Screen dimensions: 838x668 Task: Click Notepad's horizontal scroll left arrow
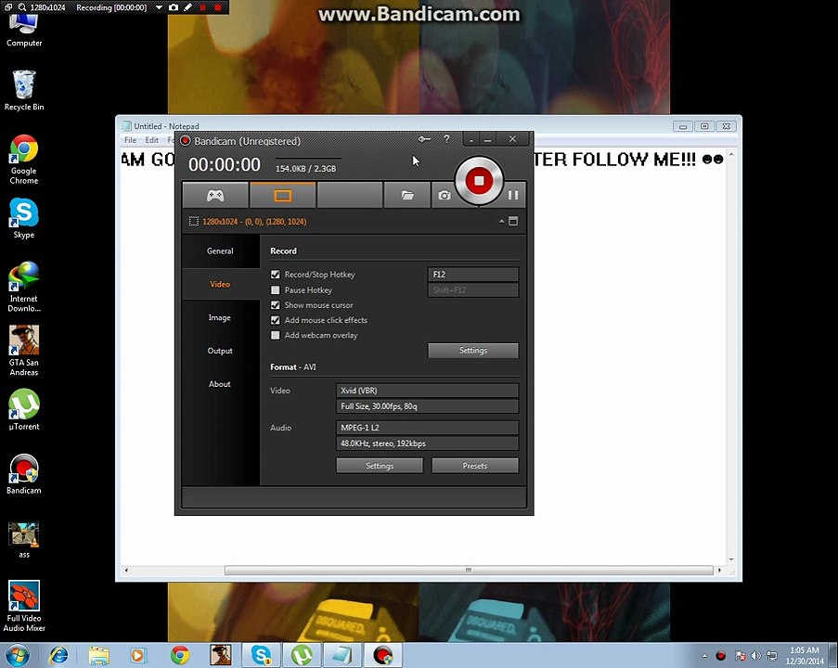coord(126,571)
